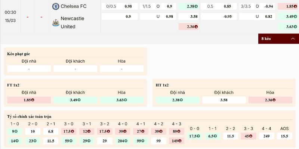Viewport: 299px width, 149px height.
Task: Choose the 0 - 0 draw odds 17.5
Action: pyautogui.click(x=194, y=136)
